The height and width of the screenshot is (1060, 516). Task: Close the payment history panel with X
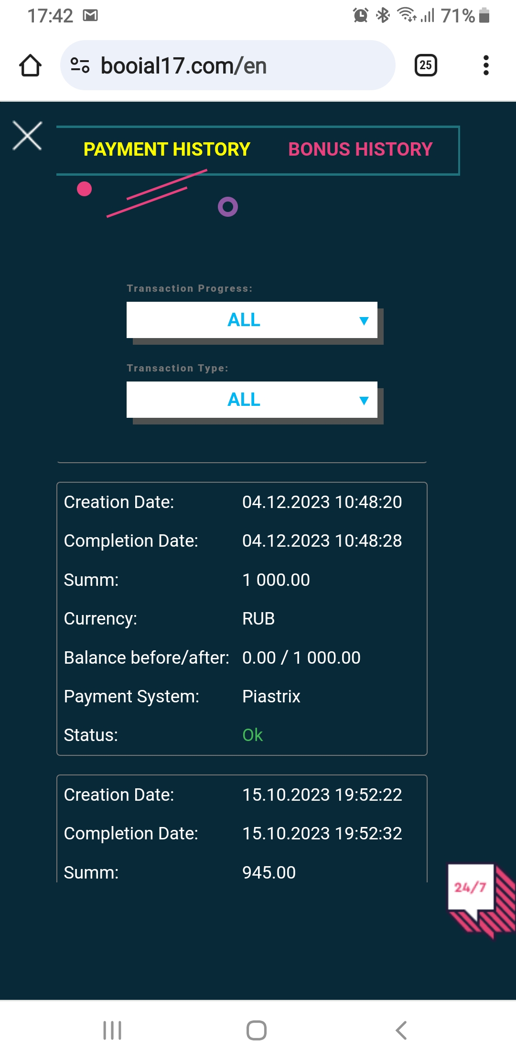27,136
